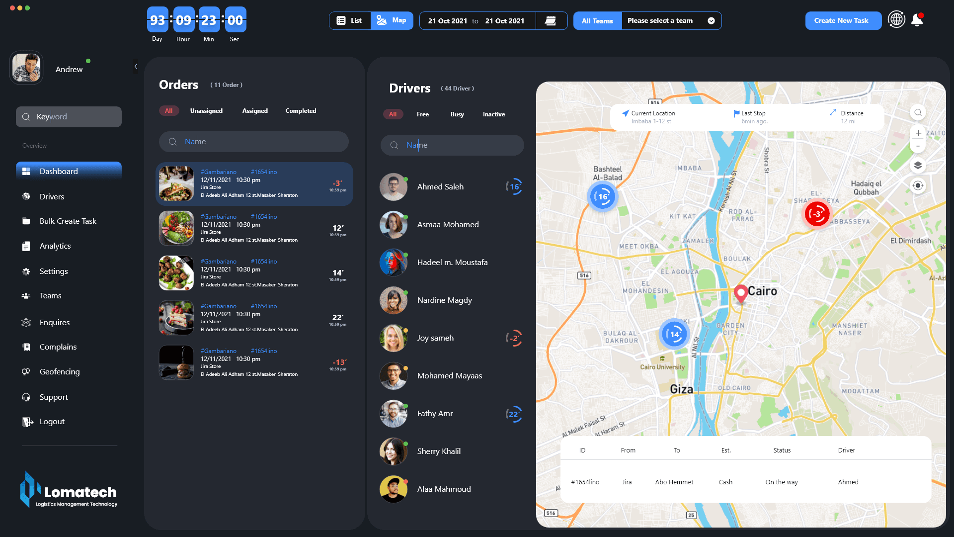Open Analytics in the sidebar
The width and height of the screenshot is (954, 537).
pos(55,246)
